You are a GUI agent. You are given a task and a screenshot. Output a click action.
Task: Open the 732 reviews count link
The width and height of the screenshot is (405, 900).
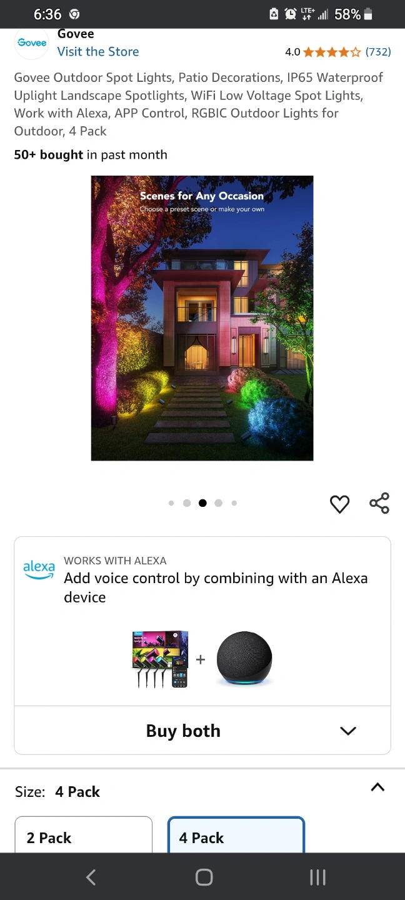[378, 52]
